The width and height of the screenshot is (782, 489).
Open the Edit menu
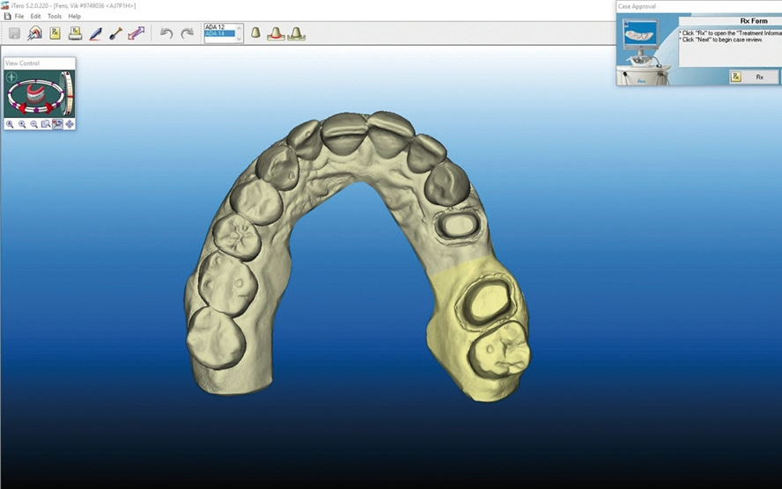(35, 16)
